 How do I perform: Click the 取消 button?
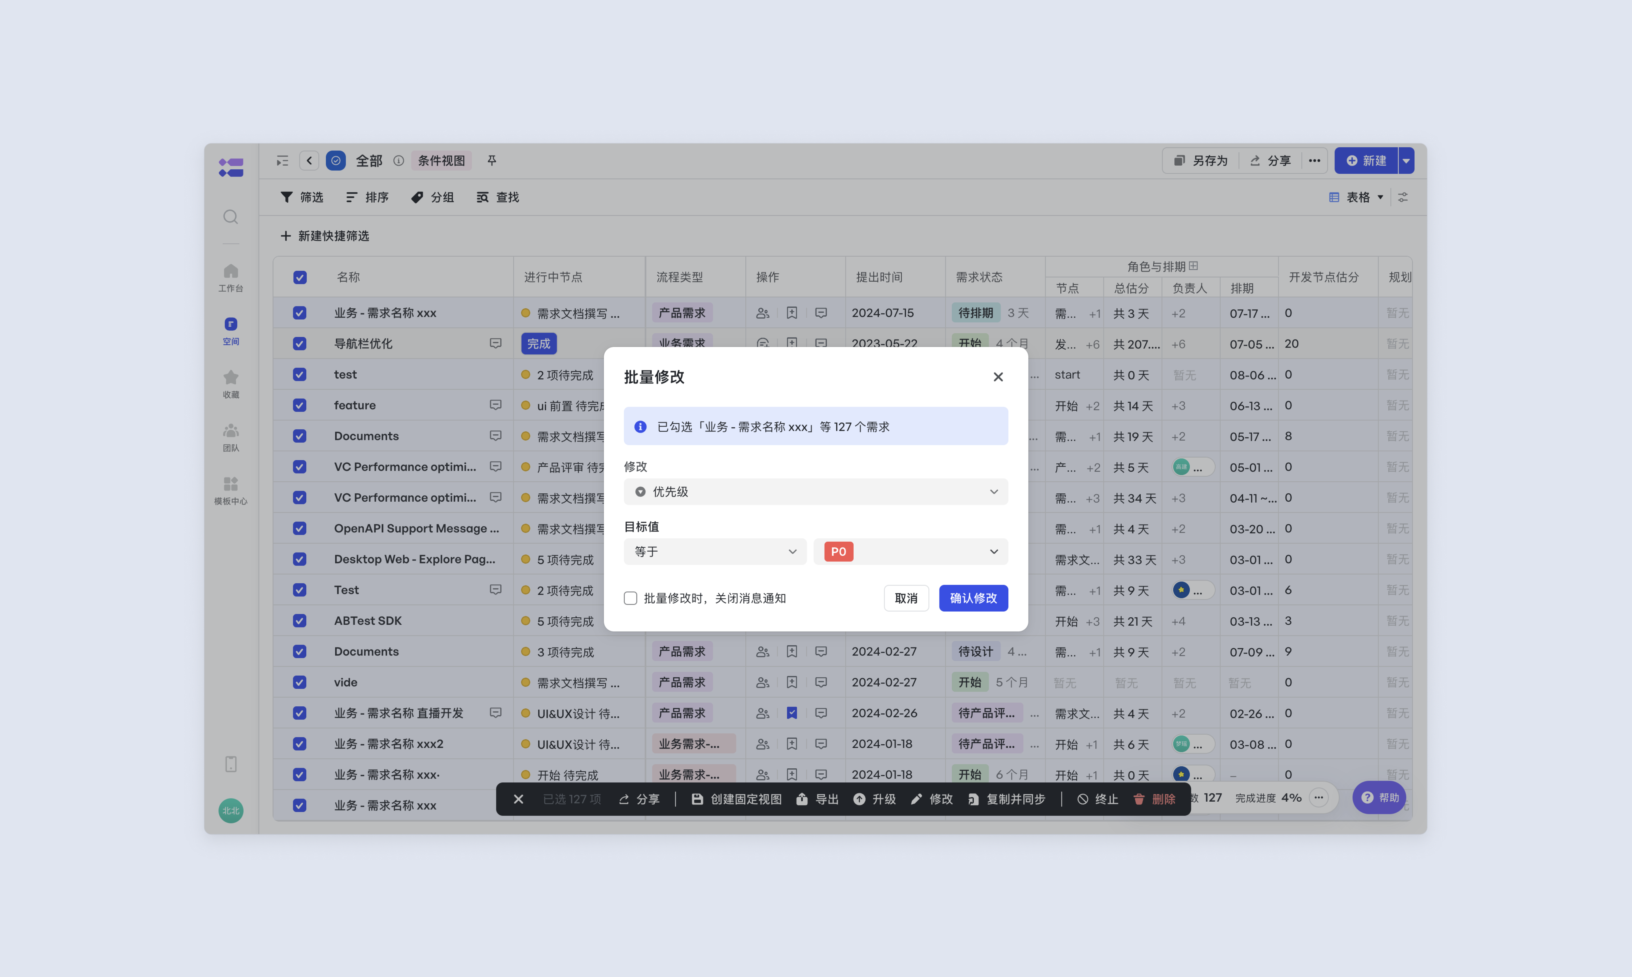pyautogui.click(x=906, y=598)
